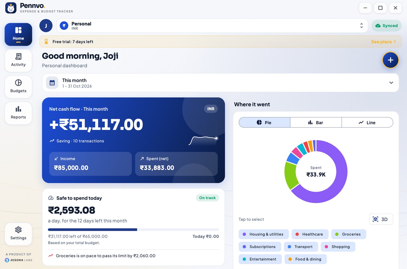The image size is (407, 269).
Task: Toggle the Subscriptions category chip
Action: (260, 247)
